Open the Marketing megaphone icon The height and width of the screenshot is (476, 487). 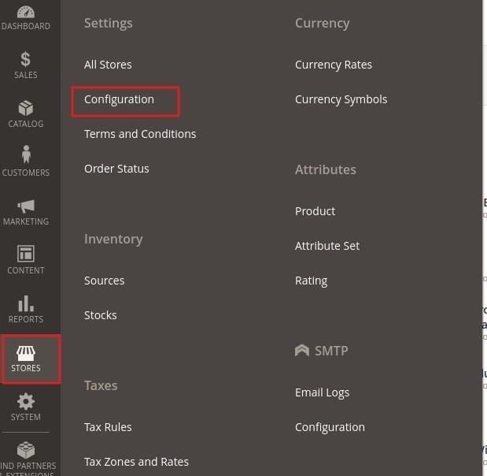pyautogui.click(x=25, y=206)
